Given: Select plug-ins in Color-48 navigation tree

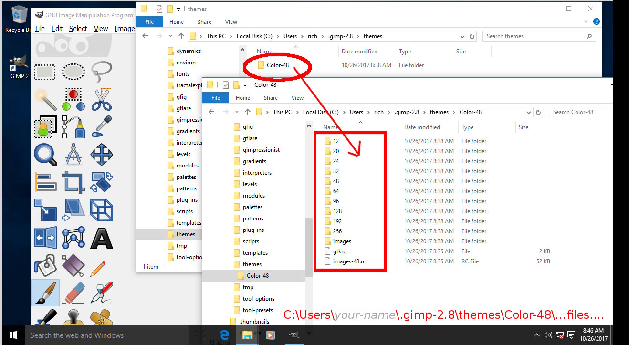Looking at the screenshot, I should point(253,230).
